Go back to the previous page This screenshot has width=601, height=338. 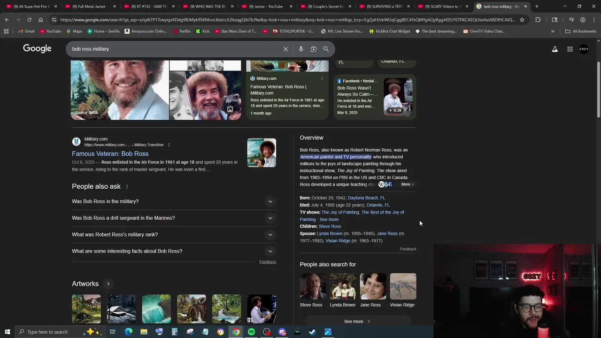point(7,20)
